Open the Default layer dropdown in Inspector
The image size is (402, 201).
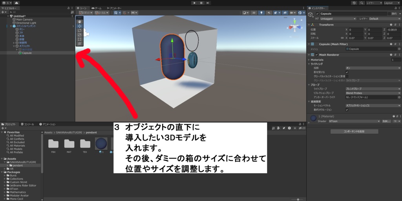[x=385, y=19]
